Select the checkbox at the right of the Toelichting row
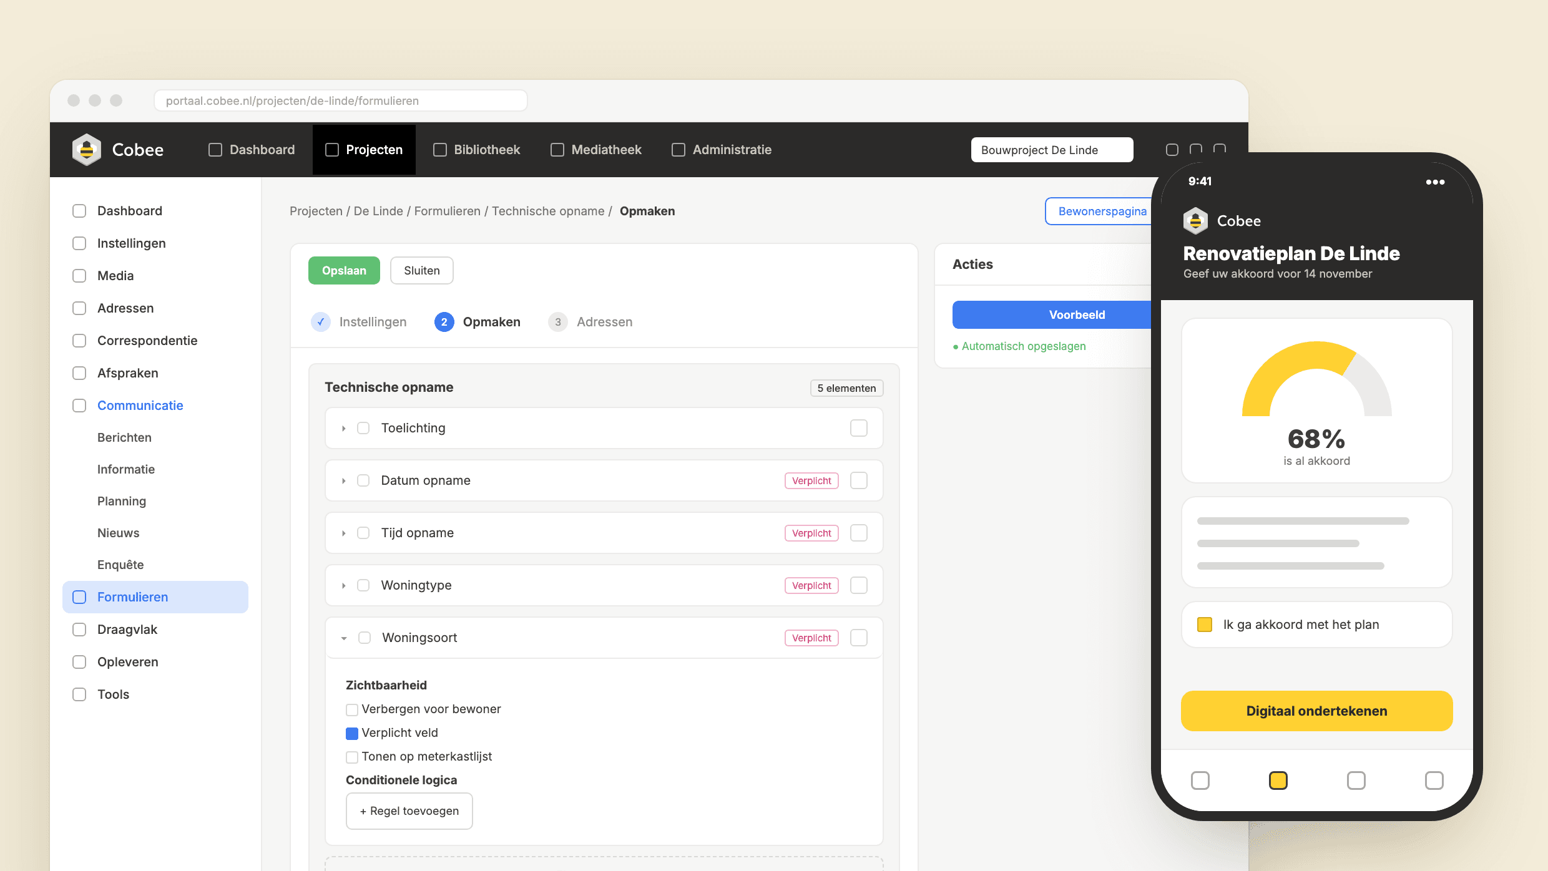Image resolution: width=1548 pixels, height=871 pixels. pyautogui.click(x=859, y=428)
